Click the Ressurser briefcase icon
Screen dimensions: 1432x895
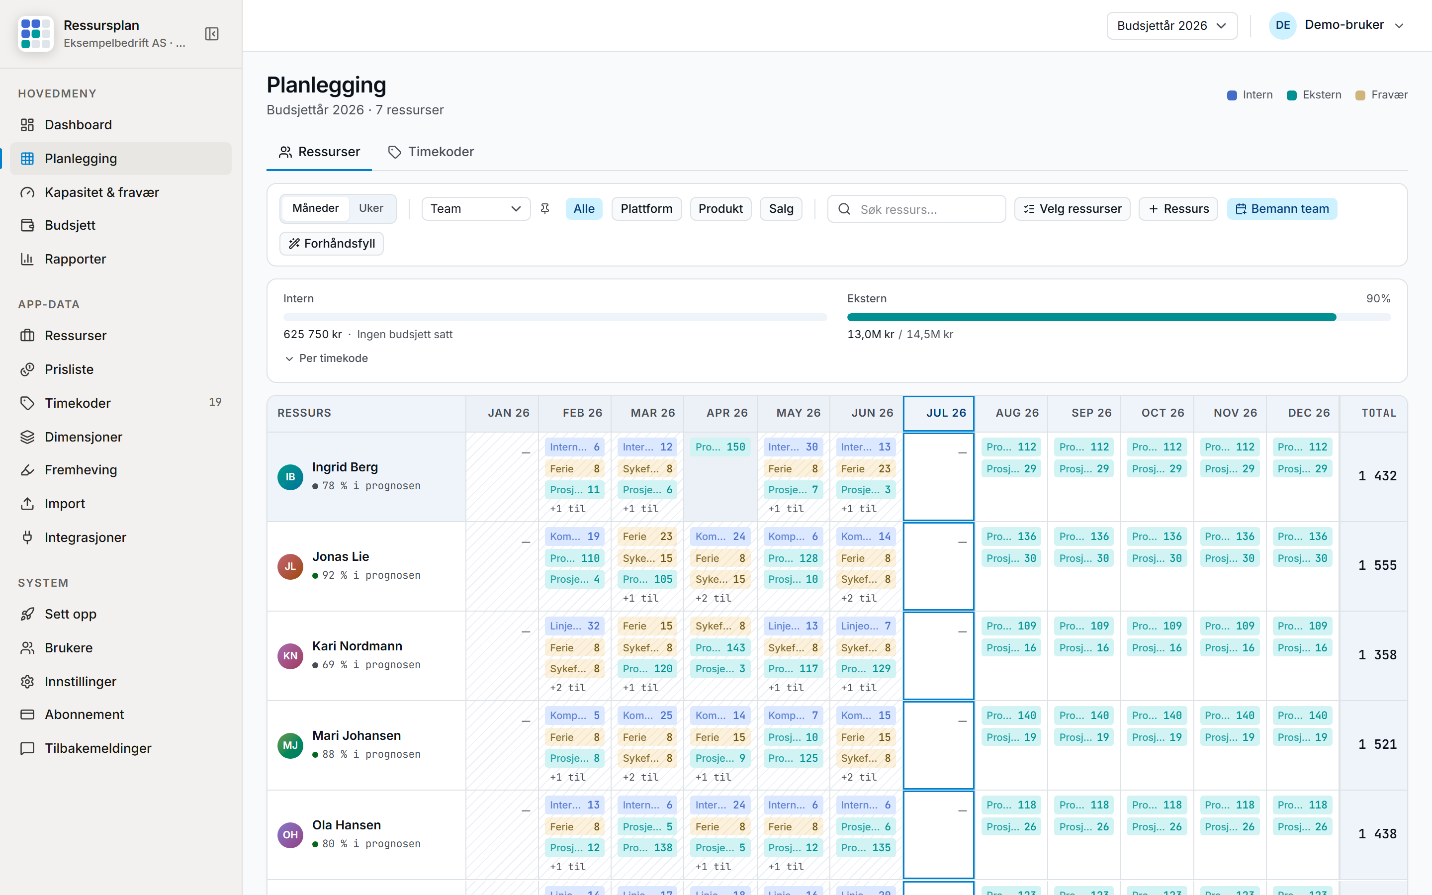(x=27, y=336)
